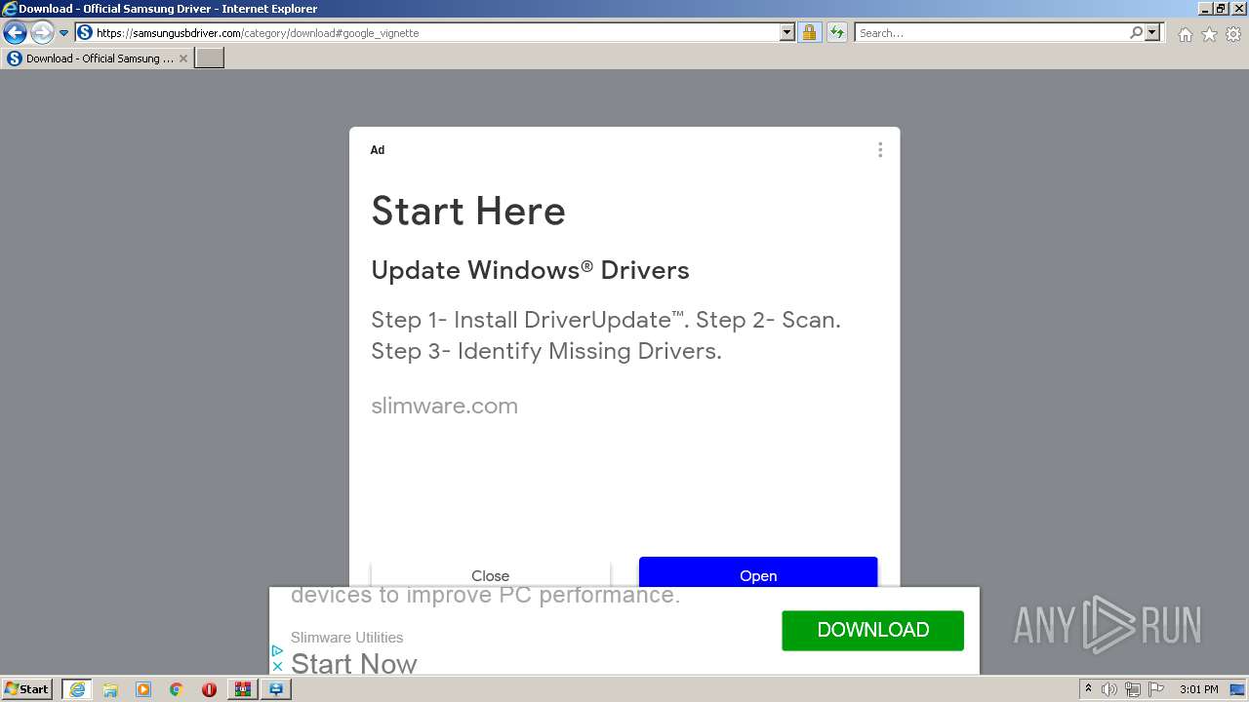Click the browser Forward arrow button

[x=41, y=33]
